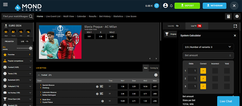Show the next banner with the right arrow
Screen dimensions: 242x106
click(156, 58)
